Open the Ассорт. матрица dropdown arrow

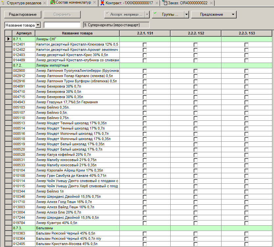pyautogui.click(x=147, y=14)
